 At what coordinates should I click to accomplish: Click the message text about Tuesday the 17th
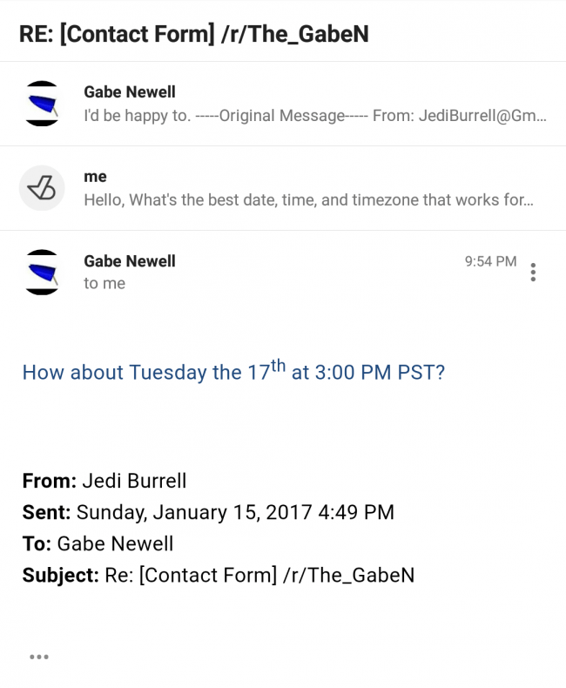tap(233, 371)
